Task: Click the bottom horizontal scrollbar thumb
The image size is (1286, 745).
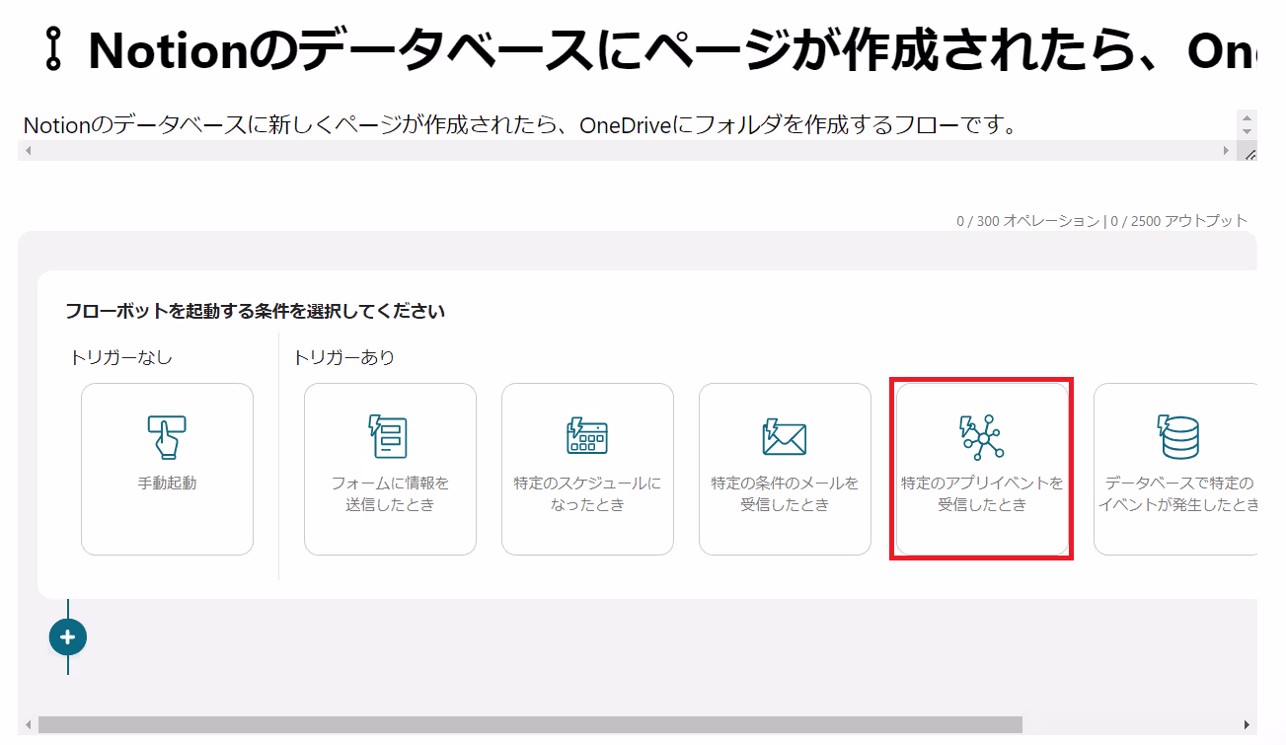Action: click(x=530, y=725)
